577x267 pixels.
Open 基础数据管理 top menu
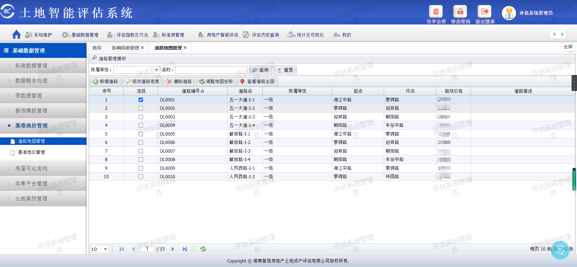[80, 35]
